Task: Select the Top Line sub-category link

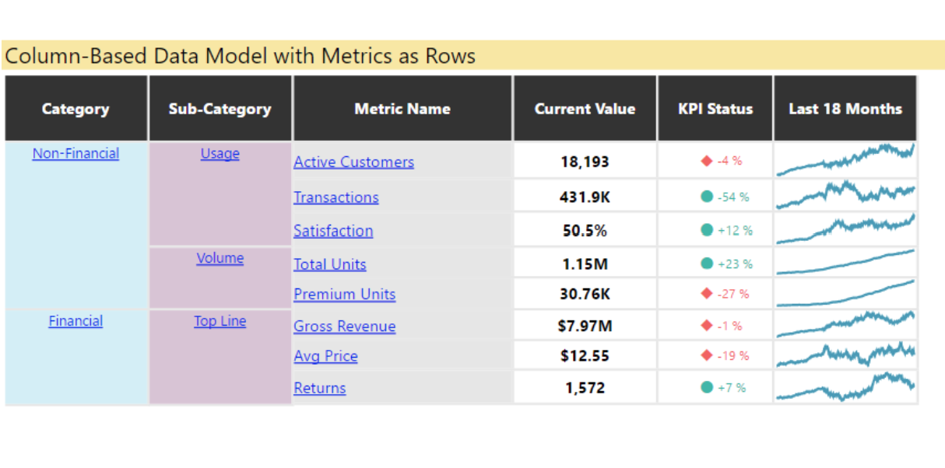Action: pos(220,320)
